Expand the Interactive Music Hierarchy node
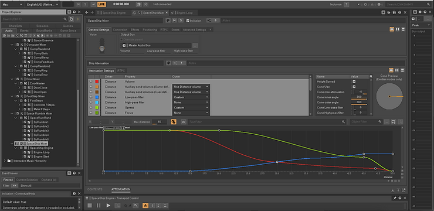This screenshot has height=211, width=434. tap(5, 161)
